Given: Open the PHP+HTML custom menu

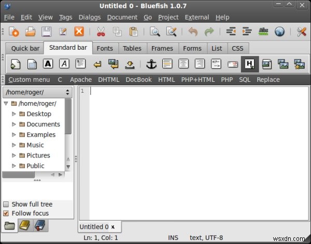Looking at the screenshot, I should pyautogui.click(x=198, y=80).
